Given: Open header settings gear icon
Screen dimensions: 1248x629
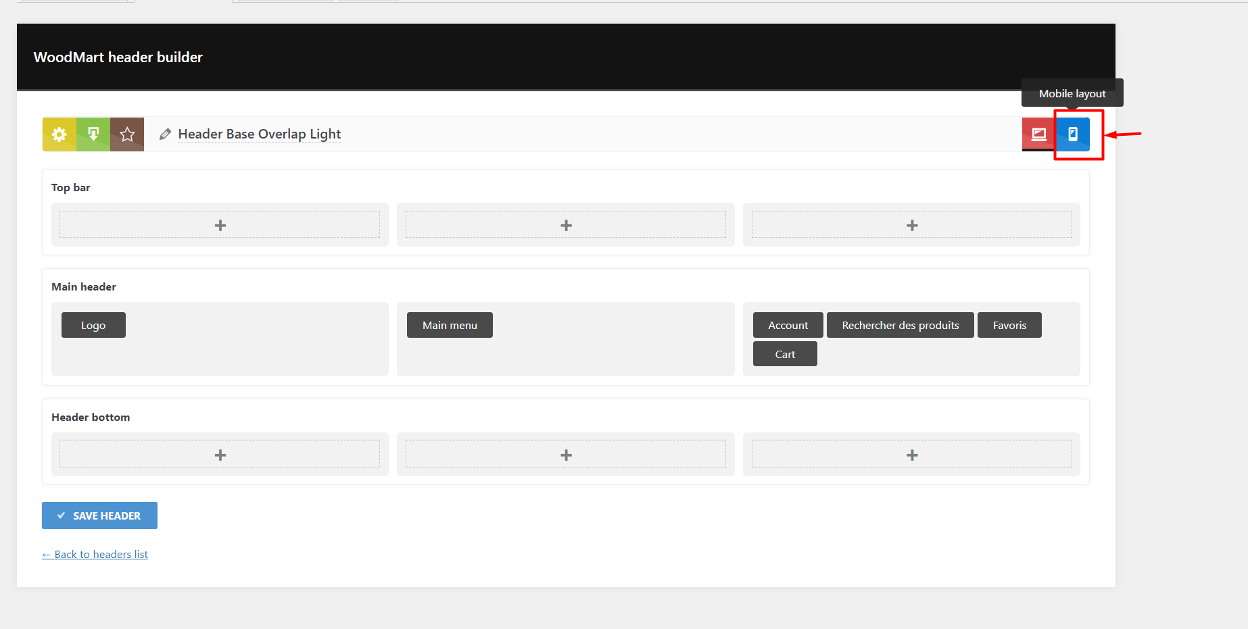Looking at the screenshot, I should point(59,134).
